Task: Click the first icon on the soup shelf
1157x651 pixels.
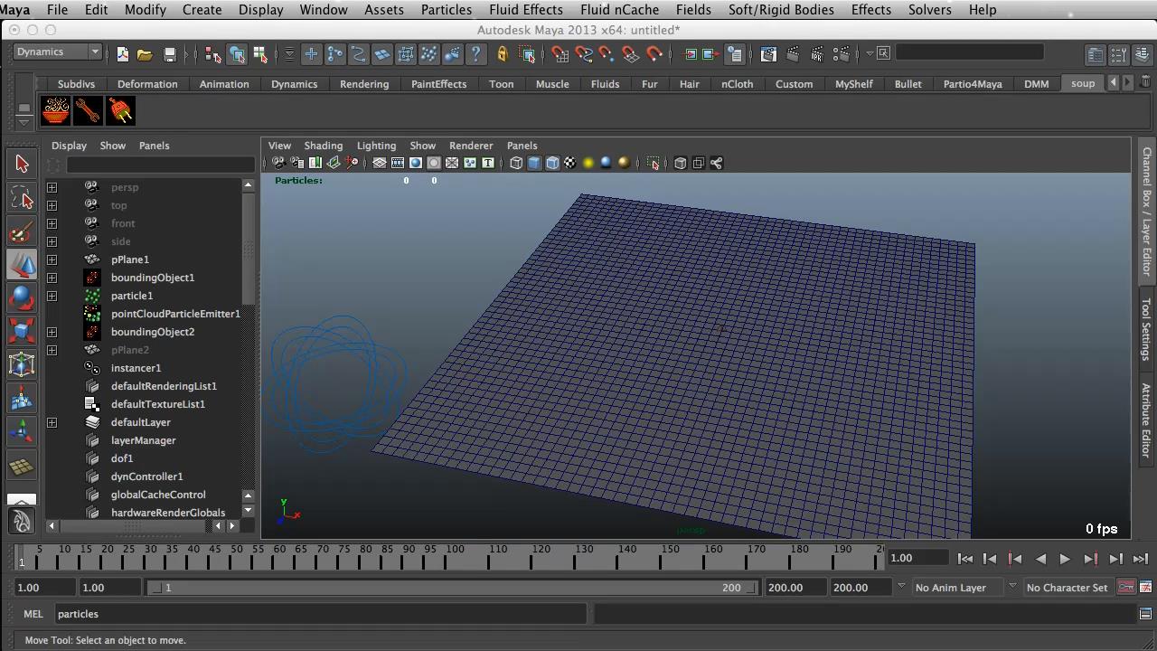Action: pyautogui.click(x=56, y=109)
